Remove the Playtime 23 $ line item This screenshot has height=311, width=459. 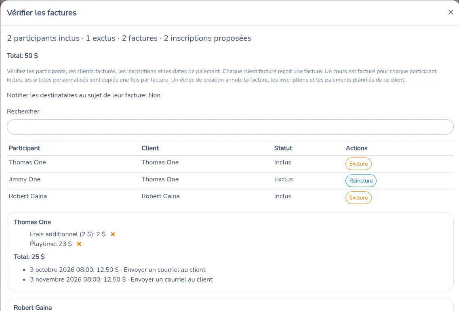point(79,244)
